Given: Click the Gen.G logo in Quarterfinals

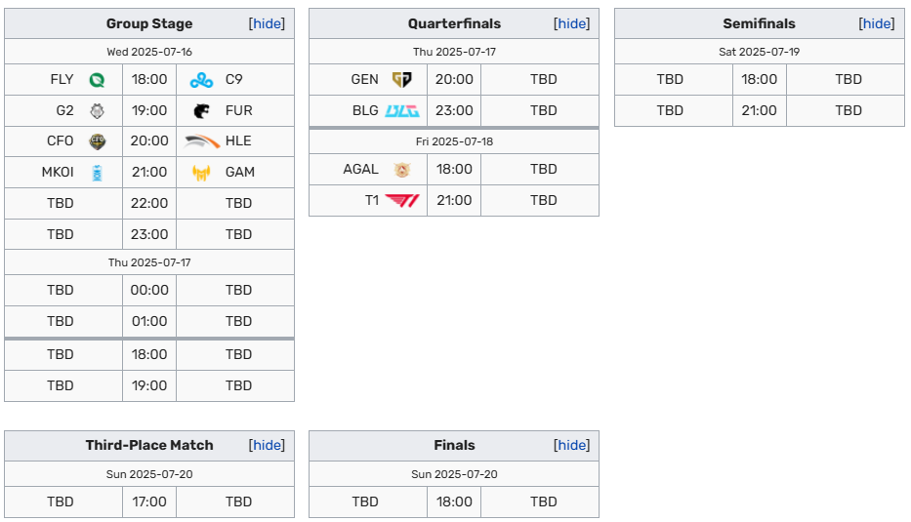Looking at the screenshot, I should click(401, 80).
